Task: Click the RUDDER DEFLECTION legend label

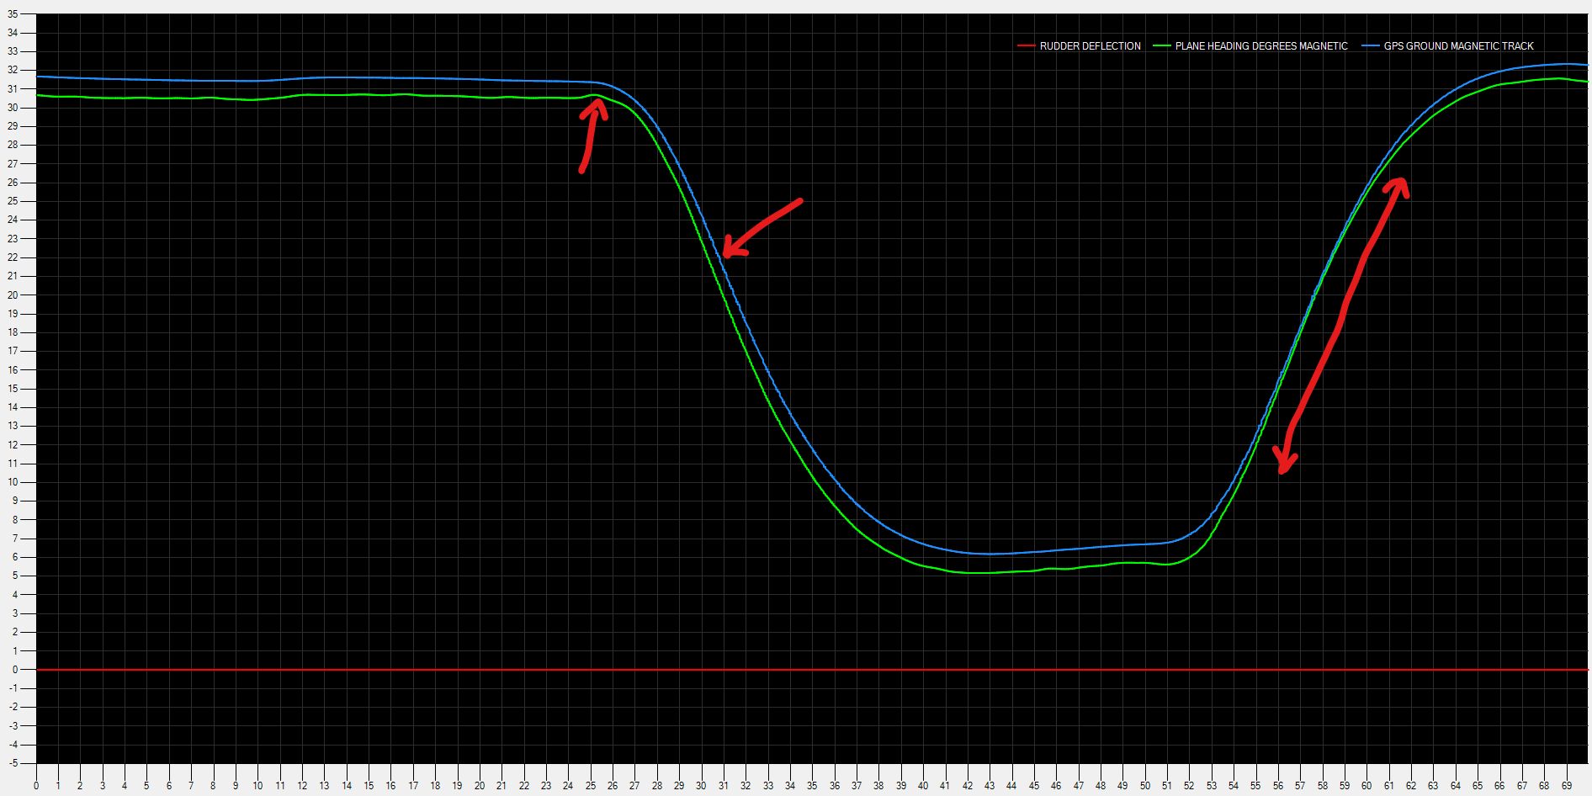Action: click(x=1090, y=46)
